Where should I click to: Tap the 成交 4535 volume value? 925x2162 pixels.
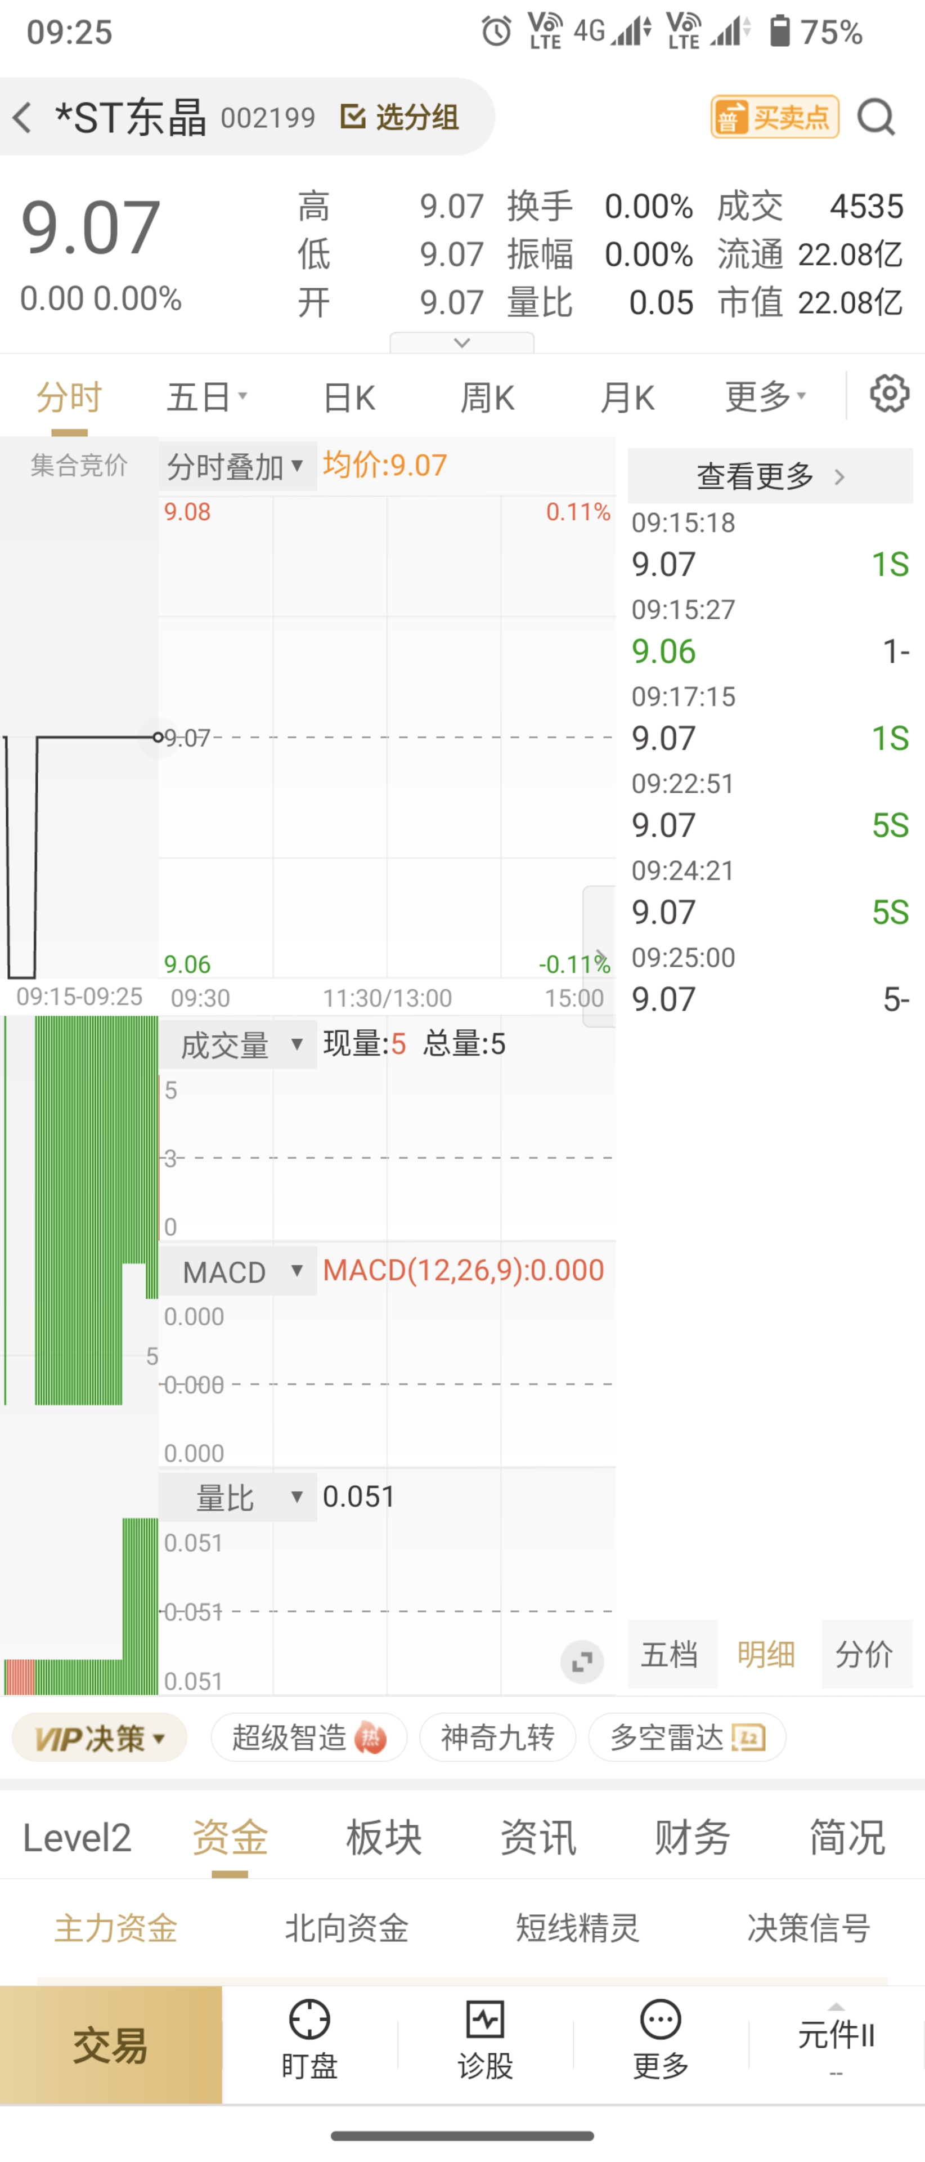(866, 207)
